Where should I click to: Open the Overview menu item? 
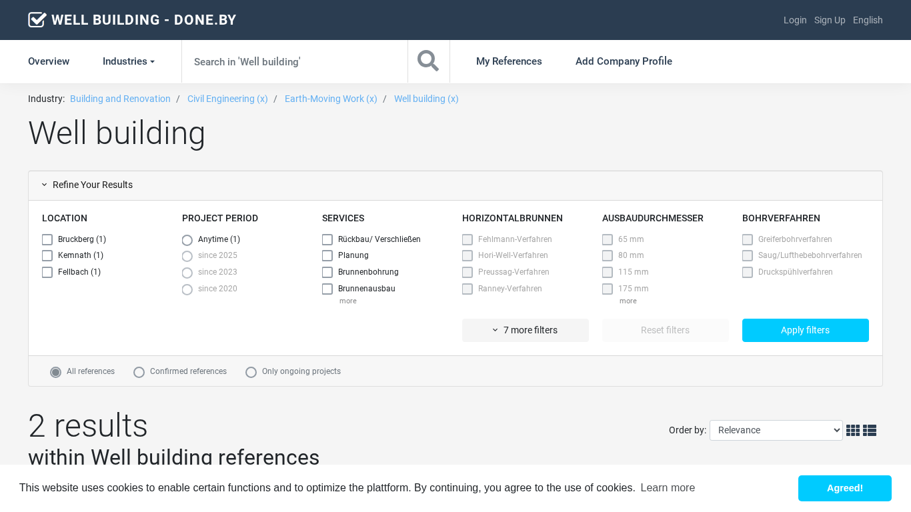[x=49, y=61]
